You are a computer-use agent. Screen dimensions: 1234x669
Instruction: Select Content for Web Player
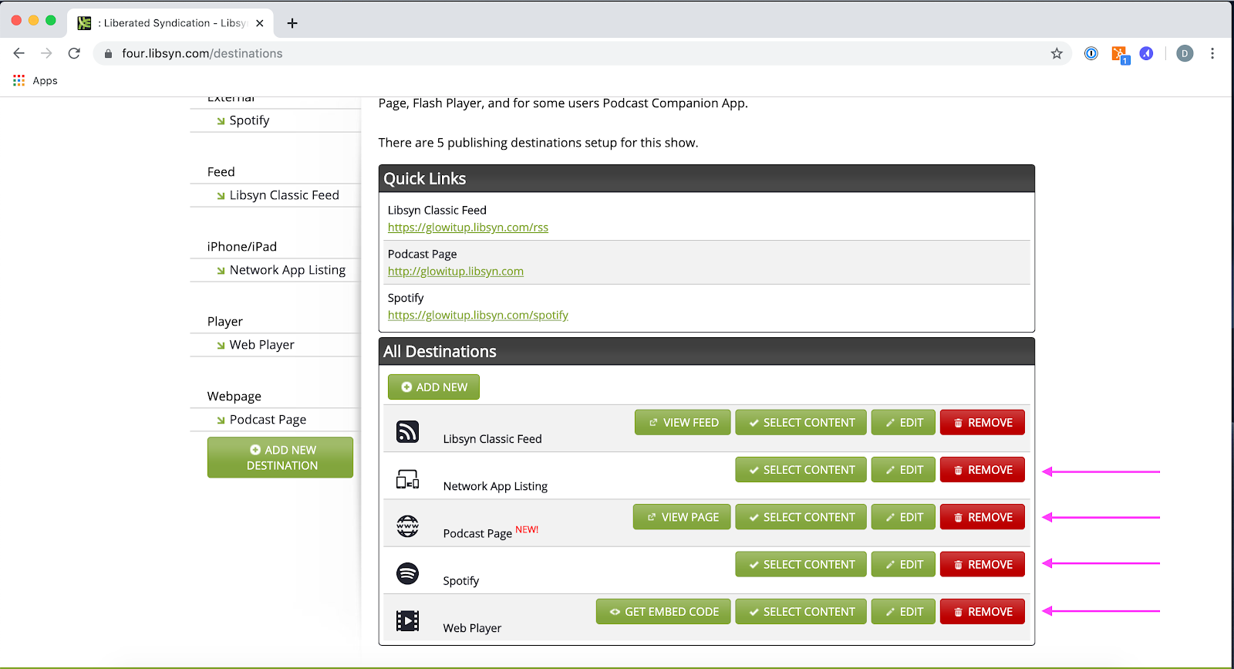click(801, 612)
